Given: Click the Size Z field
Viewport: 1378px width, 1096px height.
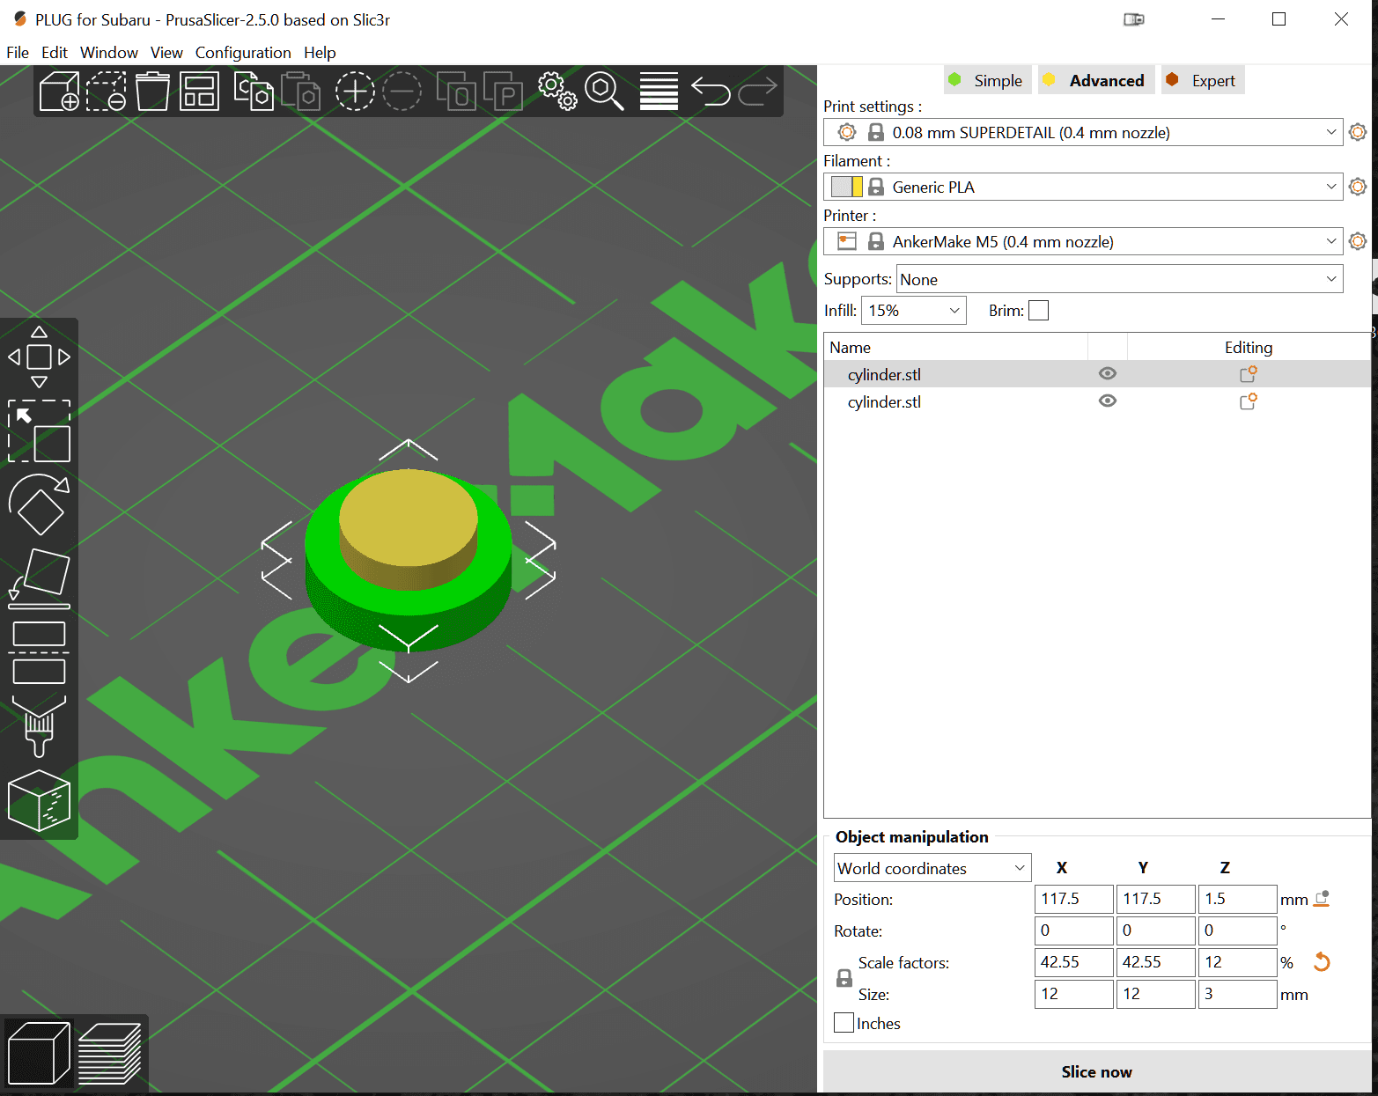Looking at the screenshot, I should [x=1238, y=994].
